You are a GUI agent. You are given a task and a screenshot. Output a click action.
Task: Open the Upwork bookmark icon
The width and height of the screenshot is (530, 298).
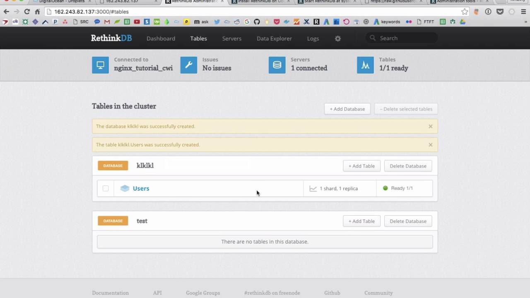pyautogui.click(x=157, y=22)
